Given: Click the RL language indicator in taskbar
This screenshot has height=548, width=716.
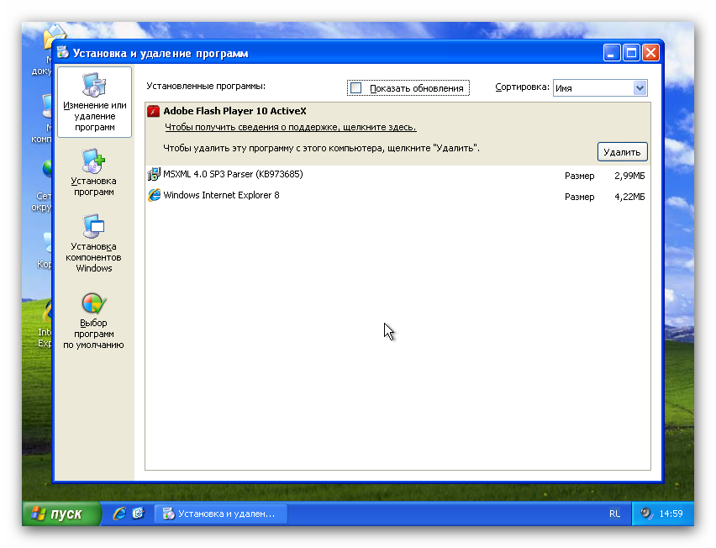Looking at the screenshot, I should coord(614,514).
